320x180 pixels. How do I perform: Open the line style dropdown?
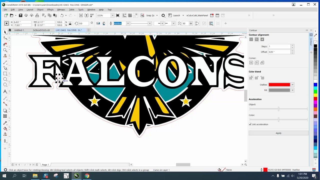[149, 23]
